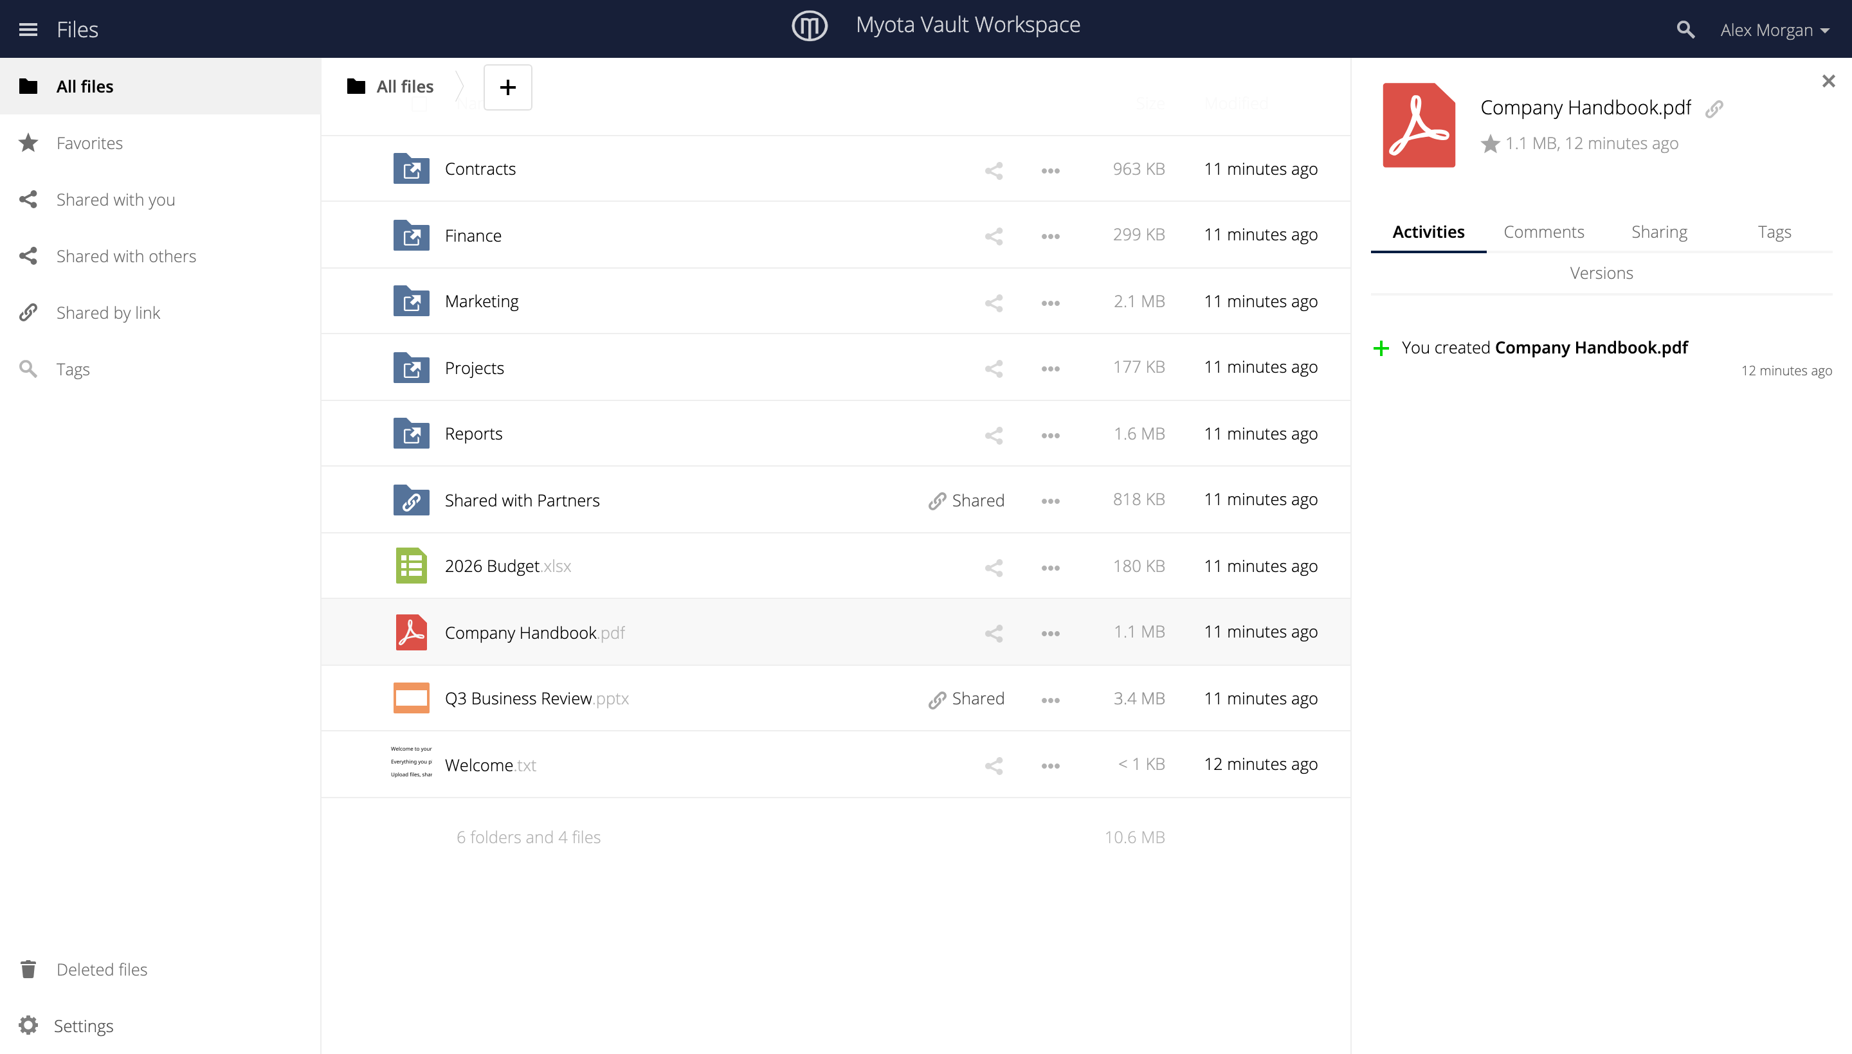Close the details sidebar

[1828, 81]
